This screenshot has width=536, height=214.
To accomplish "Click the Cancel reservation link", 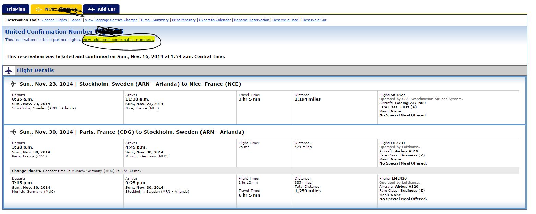I will 76,20.
